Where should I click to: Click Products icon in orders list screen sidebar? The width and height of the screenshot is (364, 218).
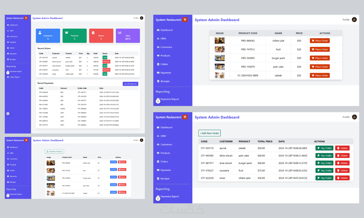pos(158,153)
